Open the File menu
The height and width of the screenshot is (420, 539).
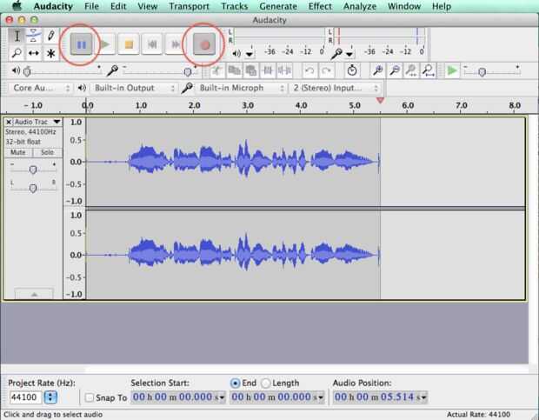coord(91,6)
